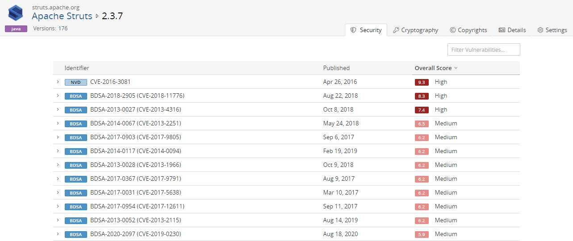Expand the BDSA-2017-0367 row
The image size is (573, 241).
pos(58,179)
